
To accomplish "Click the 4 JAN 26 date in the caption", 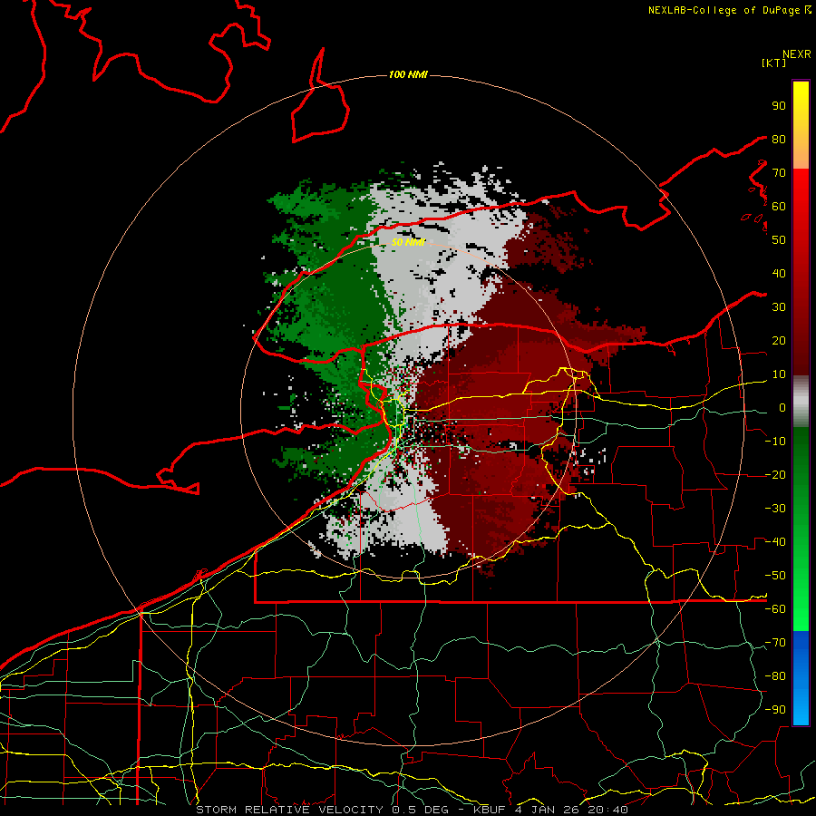I will click(547, 810).
